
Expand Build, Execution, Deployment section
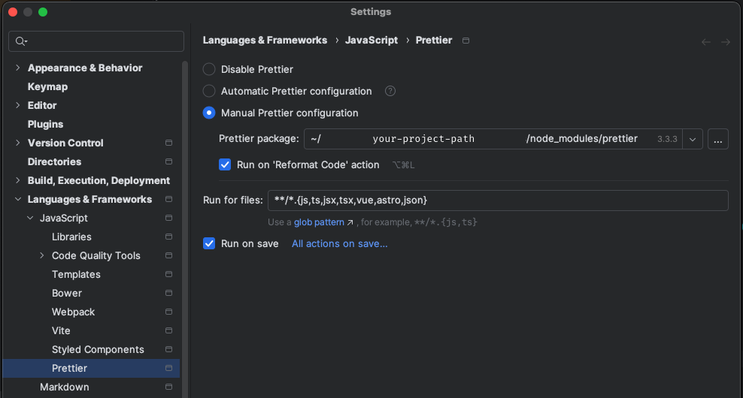coord(18,180)
